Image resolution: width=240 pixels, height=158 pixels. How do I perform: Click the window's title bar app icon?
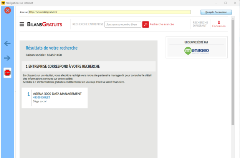(x=3, y=3)
